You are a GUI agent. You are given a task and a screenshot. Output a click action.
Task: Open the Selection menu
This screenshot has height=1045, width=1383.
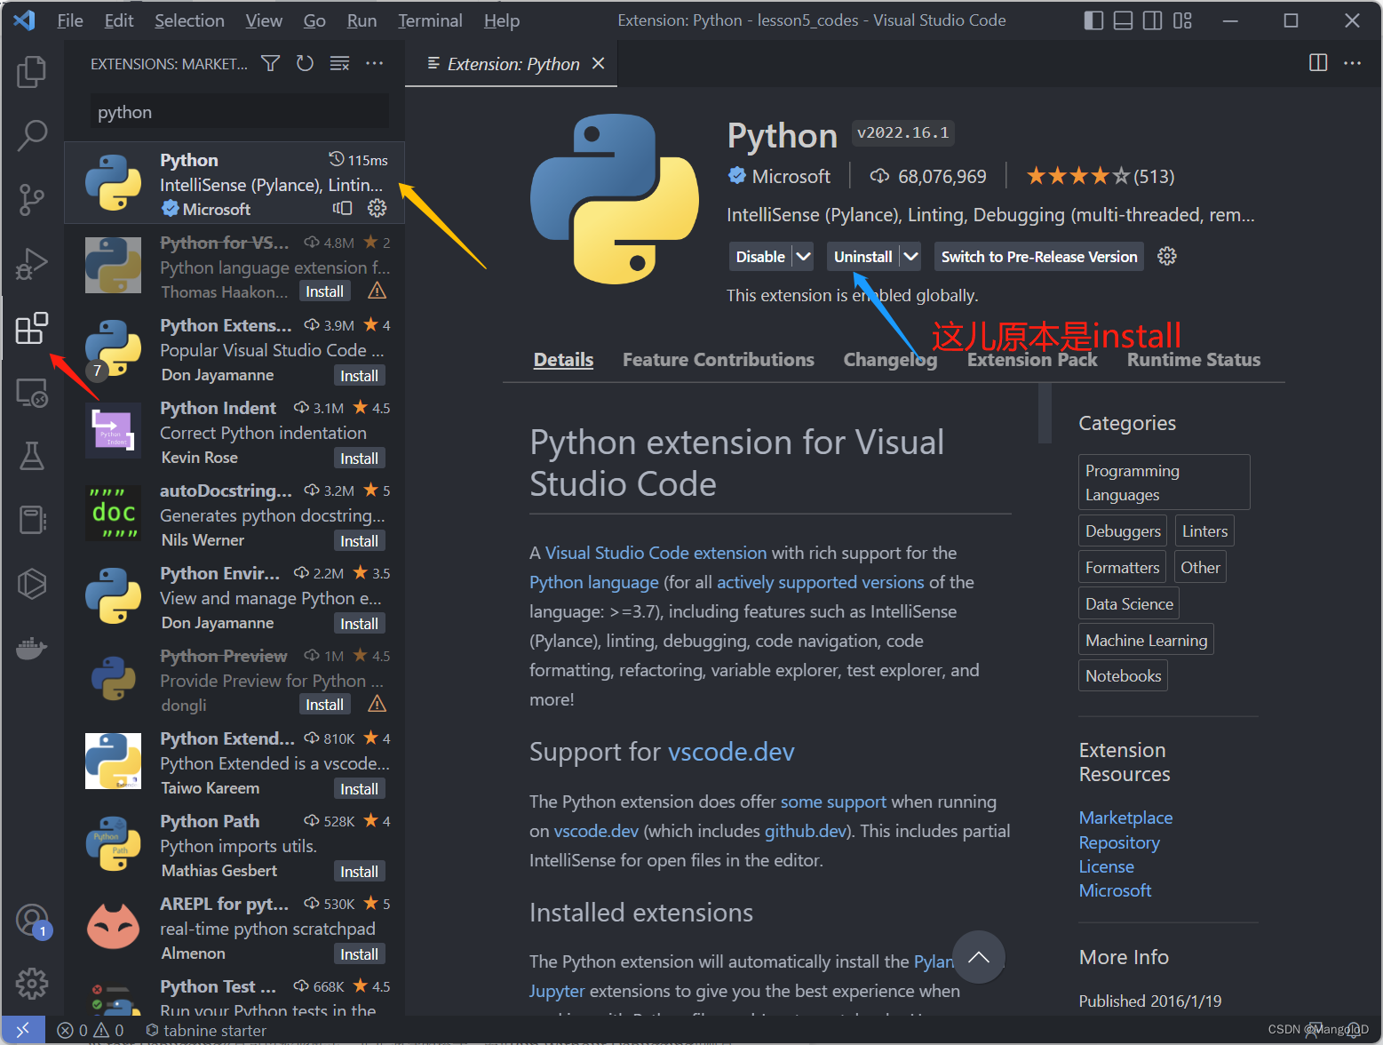tap(189, 20)
